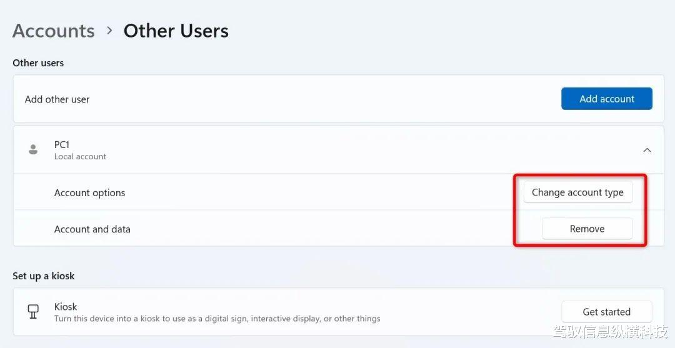
Task: Click the Account and data row label
Action: point(92,229)
